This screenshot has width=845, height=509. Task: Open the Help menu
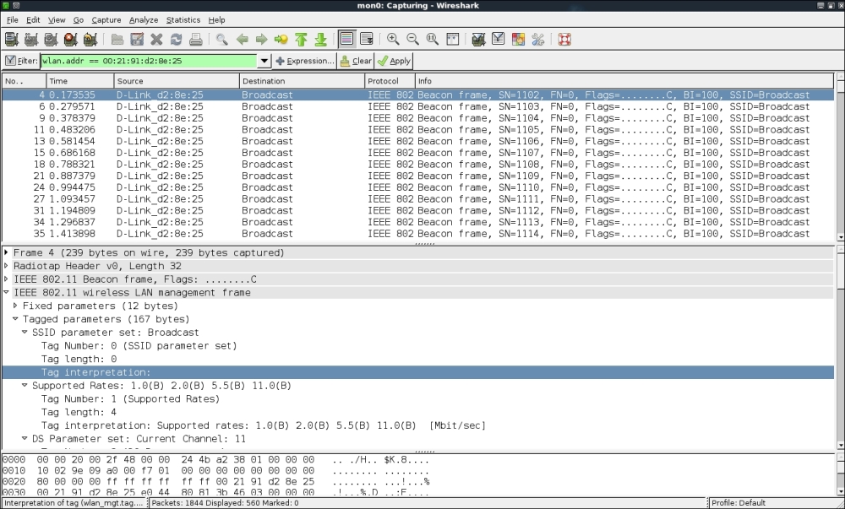tap(216, 20)
